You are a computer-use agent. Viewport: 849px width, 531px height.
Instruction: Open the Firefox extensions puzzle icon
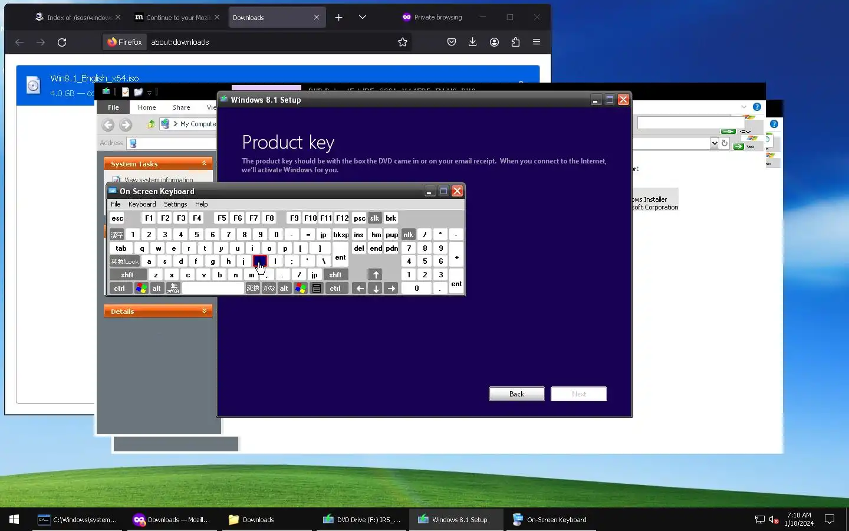click(x=515, y=42)
